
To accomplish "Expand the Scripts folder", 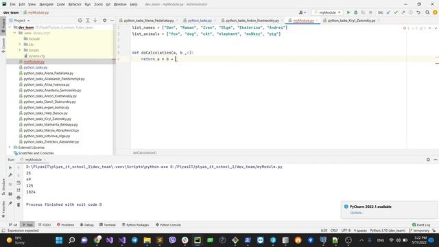I will [20, 50].
